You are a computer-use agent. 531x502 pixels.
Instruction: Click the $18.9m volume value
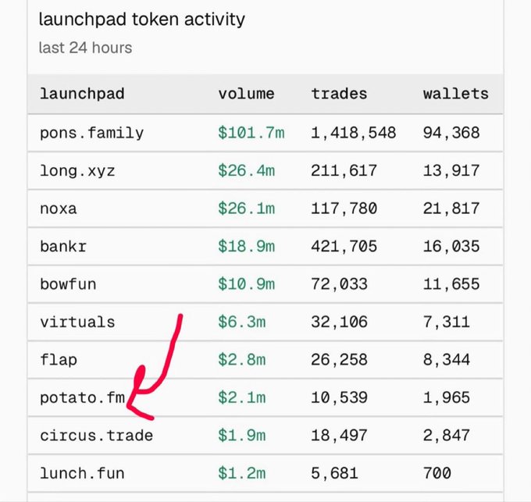246,246
